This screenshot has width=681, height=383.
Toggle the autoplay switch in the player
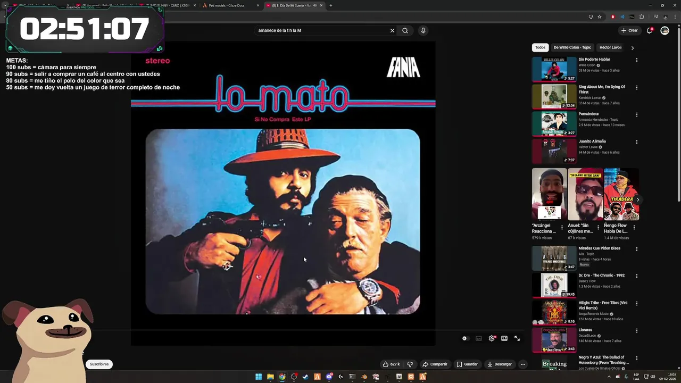pyautogui.click(x=465, y=338)
